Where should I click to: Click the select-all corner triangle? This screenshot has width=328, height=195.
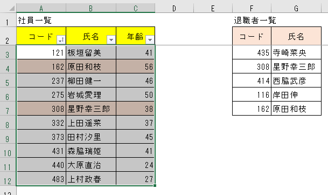pyautogui.click(x=12, y=8)
